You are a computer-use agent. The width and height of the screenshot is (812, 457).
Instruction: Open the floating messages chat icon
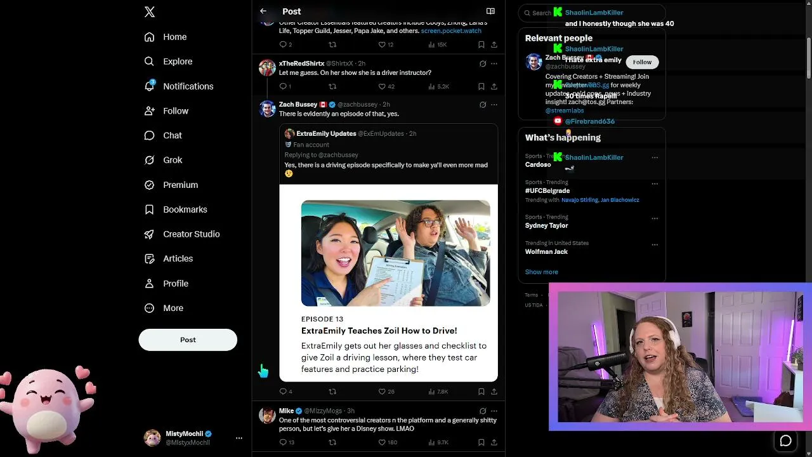pos(785,440)
